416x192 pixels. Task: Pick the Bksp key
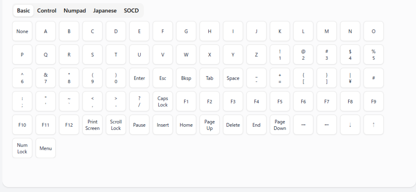186,78
